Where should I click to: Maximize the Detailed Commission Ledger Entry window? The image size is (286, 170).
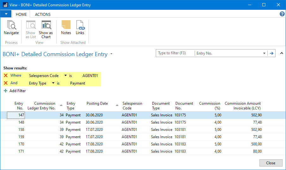click(x=264, y=5)
